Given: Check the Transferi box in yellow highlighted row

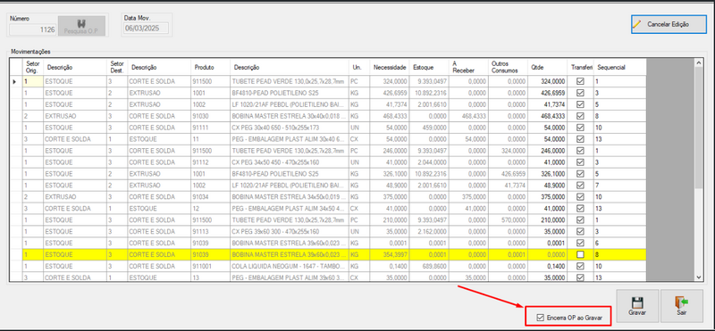Looking at the screenshot, I should coord(580,255).
